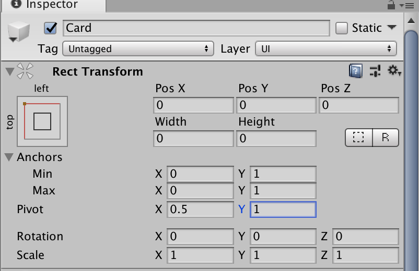
Task: Edit the Card name field
Action: [196, 28]
